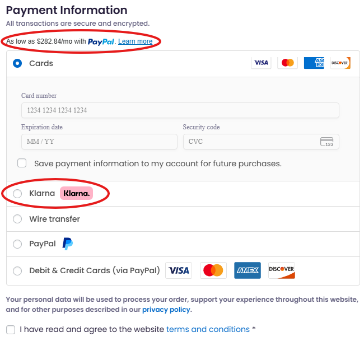Screen dimensions: 364x346
Task: Tick the terms and conditions agreement checkbox
Action: 11,330
